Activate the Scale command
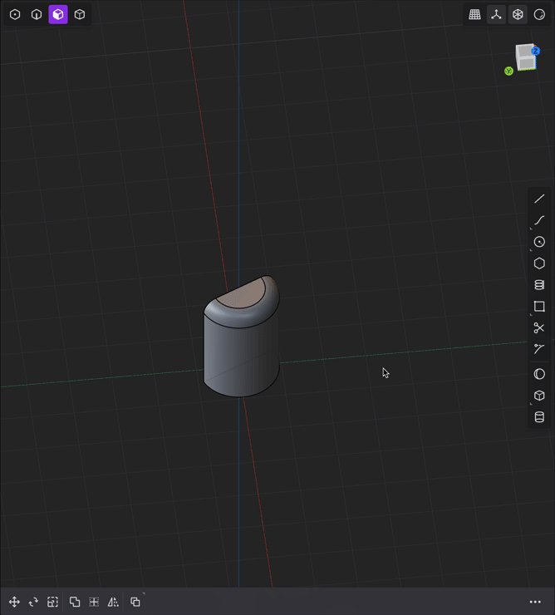 click(52, 602)
